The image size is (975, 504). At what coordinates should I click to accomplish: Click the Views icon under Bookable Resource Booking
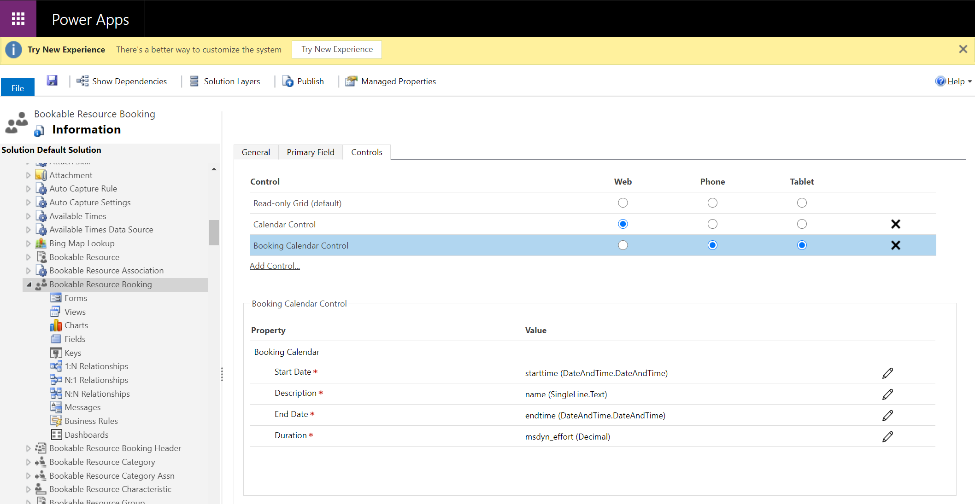(56, 311)
